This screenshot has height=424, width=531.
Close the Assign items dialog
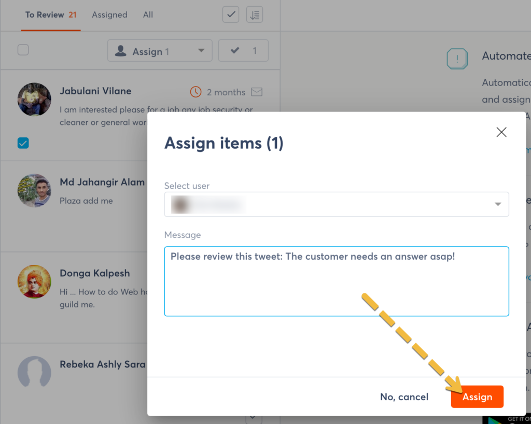click(x=501, y=132)
